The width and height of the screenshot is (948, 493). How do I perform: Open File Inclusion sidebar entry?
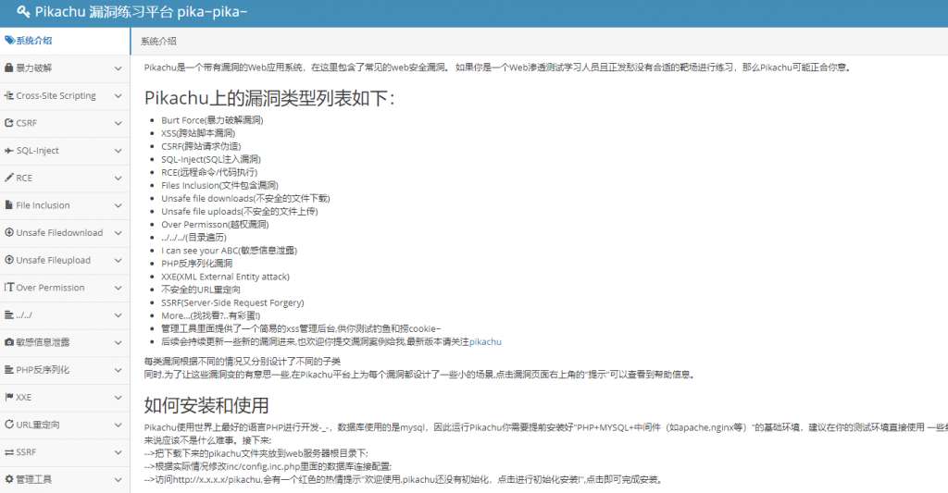coord(65,205)
